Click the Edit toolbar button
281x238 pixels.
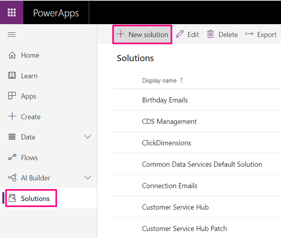tap(188, 34)
